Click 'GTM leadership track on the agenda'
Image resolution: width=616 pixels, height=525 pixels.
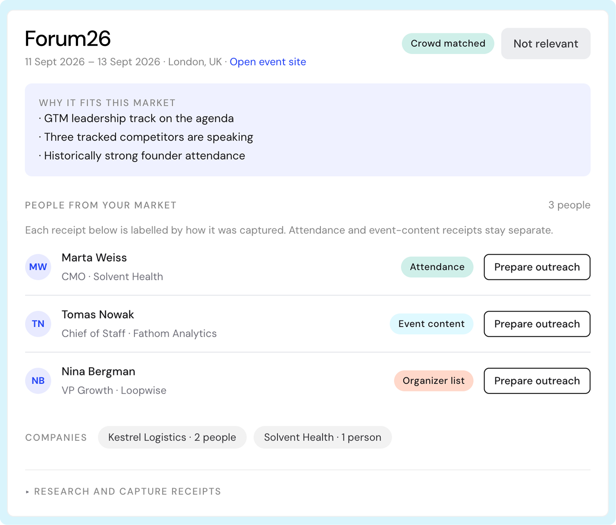(x=139, y=118)
